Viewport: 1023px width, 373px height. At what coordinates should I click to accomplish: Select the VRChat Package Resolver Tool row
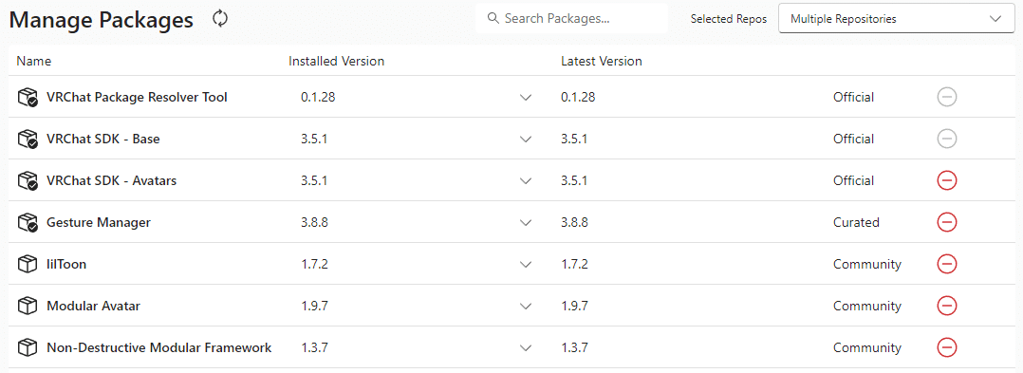click(512, 97)
